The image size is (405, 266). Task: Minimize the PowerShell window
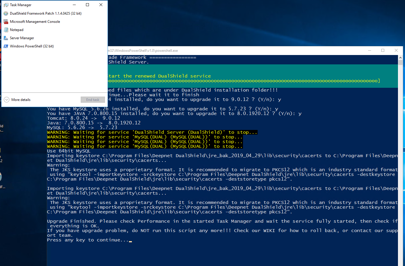pyautogui.click(x=370, y=51)
